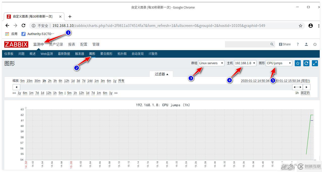Click the magnifier icon in Zabbix search

[x=272, y=44]
